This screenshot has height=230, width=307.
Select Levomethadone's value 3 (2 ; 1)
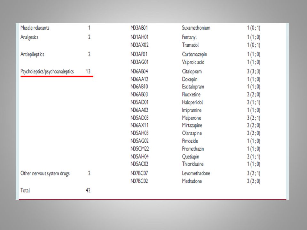pyautogui.click(x=254, y=173)
